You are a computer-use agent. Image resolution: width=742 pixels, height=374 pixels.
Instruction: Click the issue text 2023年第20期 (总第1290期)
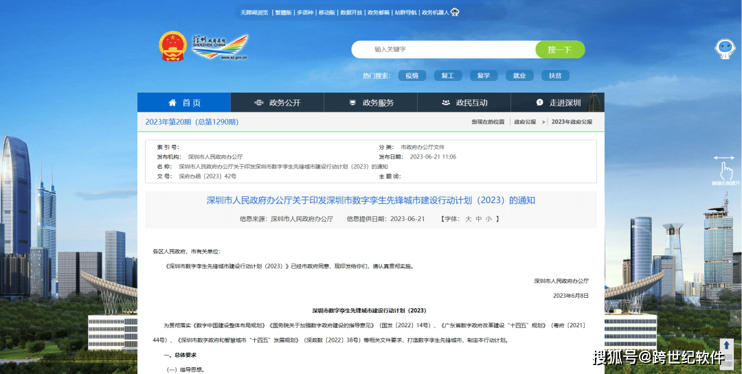tap(192, 122)
